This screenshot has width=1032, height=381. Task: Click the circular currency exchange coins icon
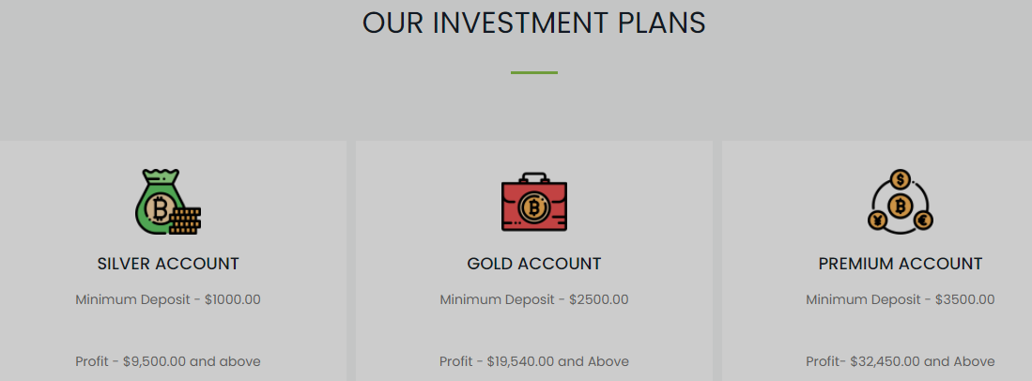(900, 202)
